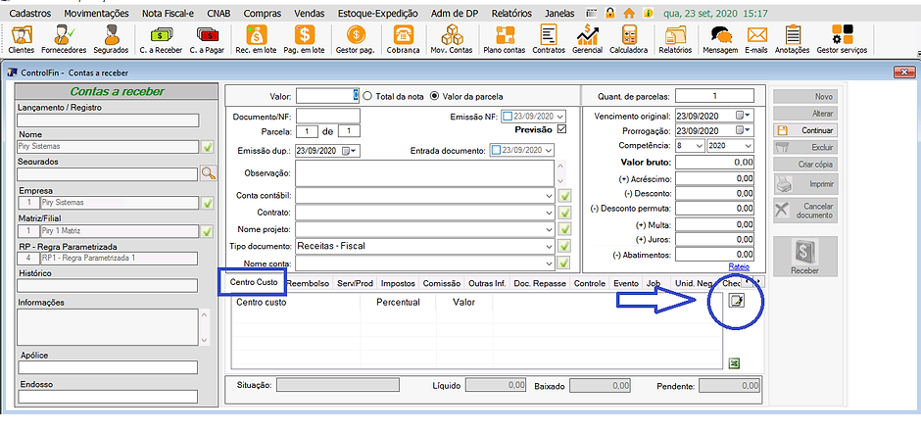Viewport: 921px width, 431px height.
Task: Click the info icon beside the date
Action: pyautogui.click(x=648, y=13)
